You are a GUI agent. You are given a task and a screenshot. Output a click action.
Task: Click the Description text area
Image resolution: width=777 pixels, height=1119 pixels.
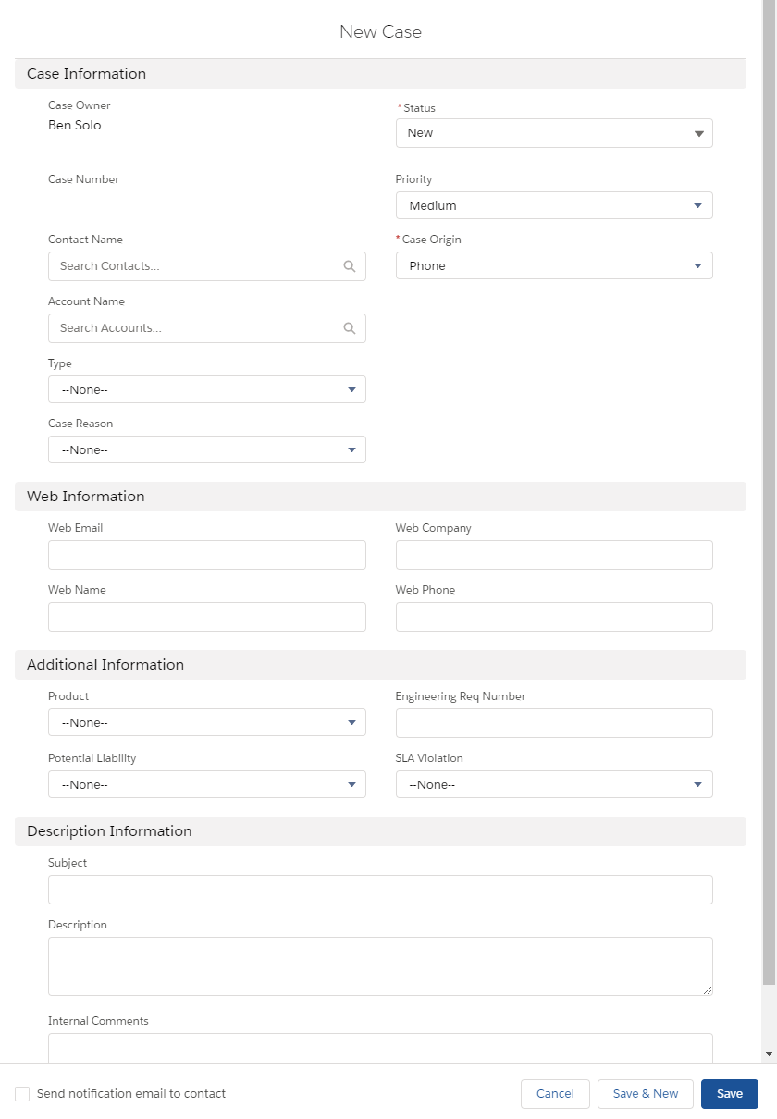(380, 966)
